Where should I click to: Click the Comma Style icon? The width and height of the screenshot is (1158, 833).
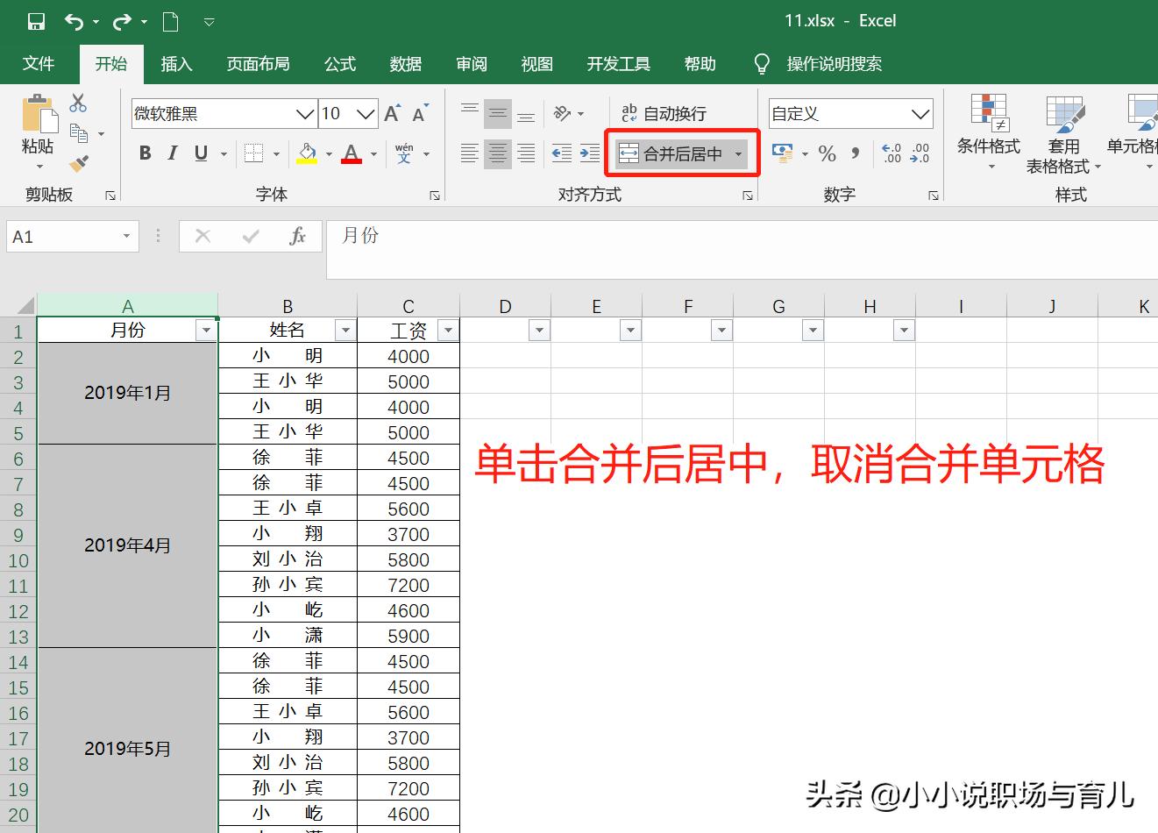tap(853, 153)
